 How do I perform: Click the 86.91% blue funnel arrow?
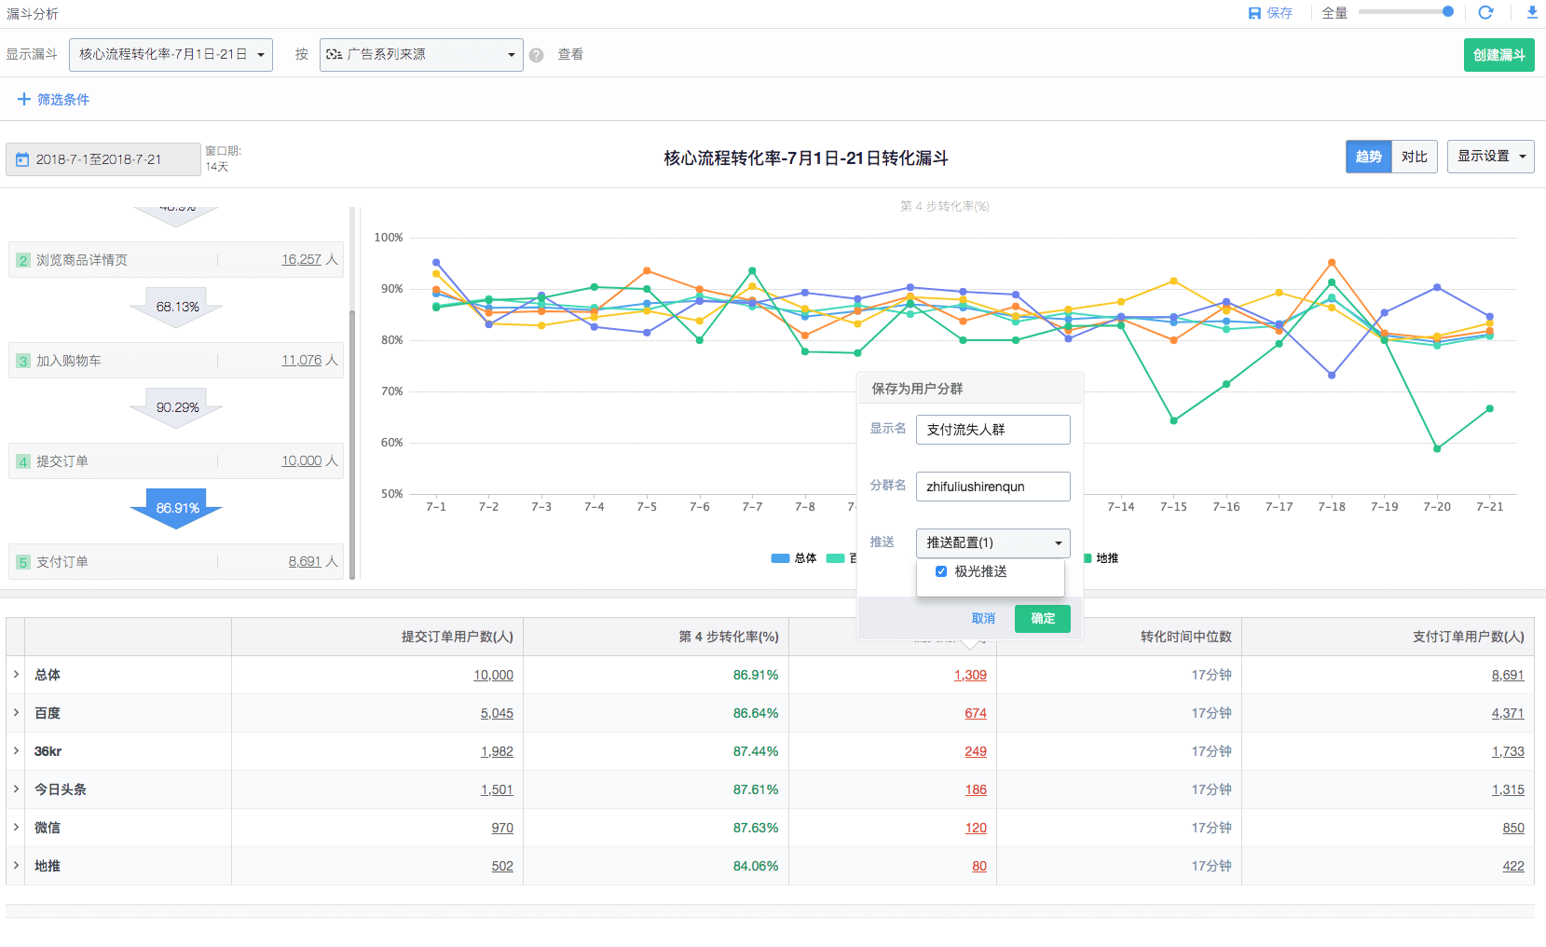point(176,508)
